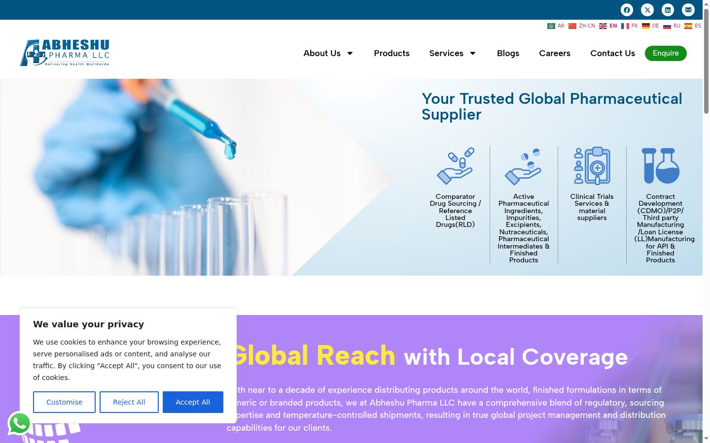Open the Services menu item
Viewport: 710px width, 443px height.
pyautogui.click(x=446, y=53)
